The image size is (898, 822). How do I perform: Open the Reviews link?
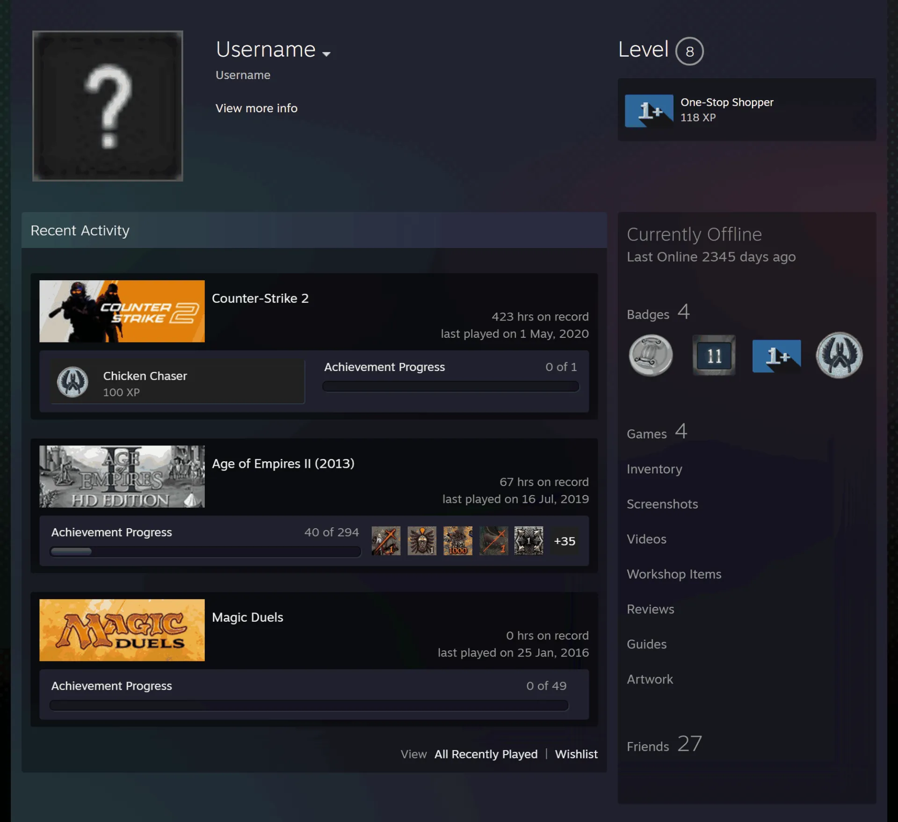coord(651,610)
